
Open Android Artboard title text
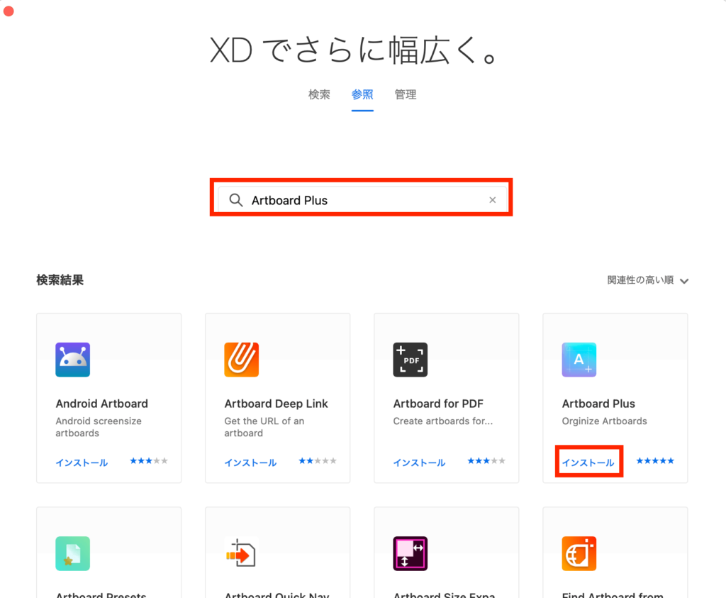[102, 404]
